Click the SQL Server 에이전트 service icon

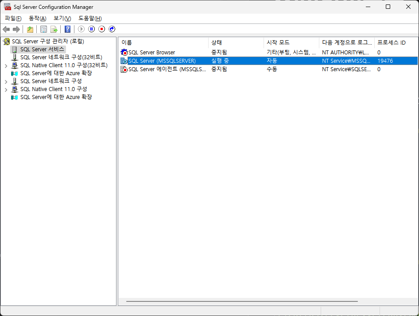pos(124,69)
